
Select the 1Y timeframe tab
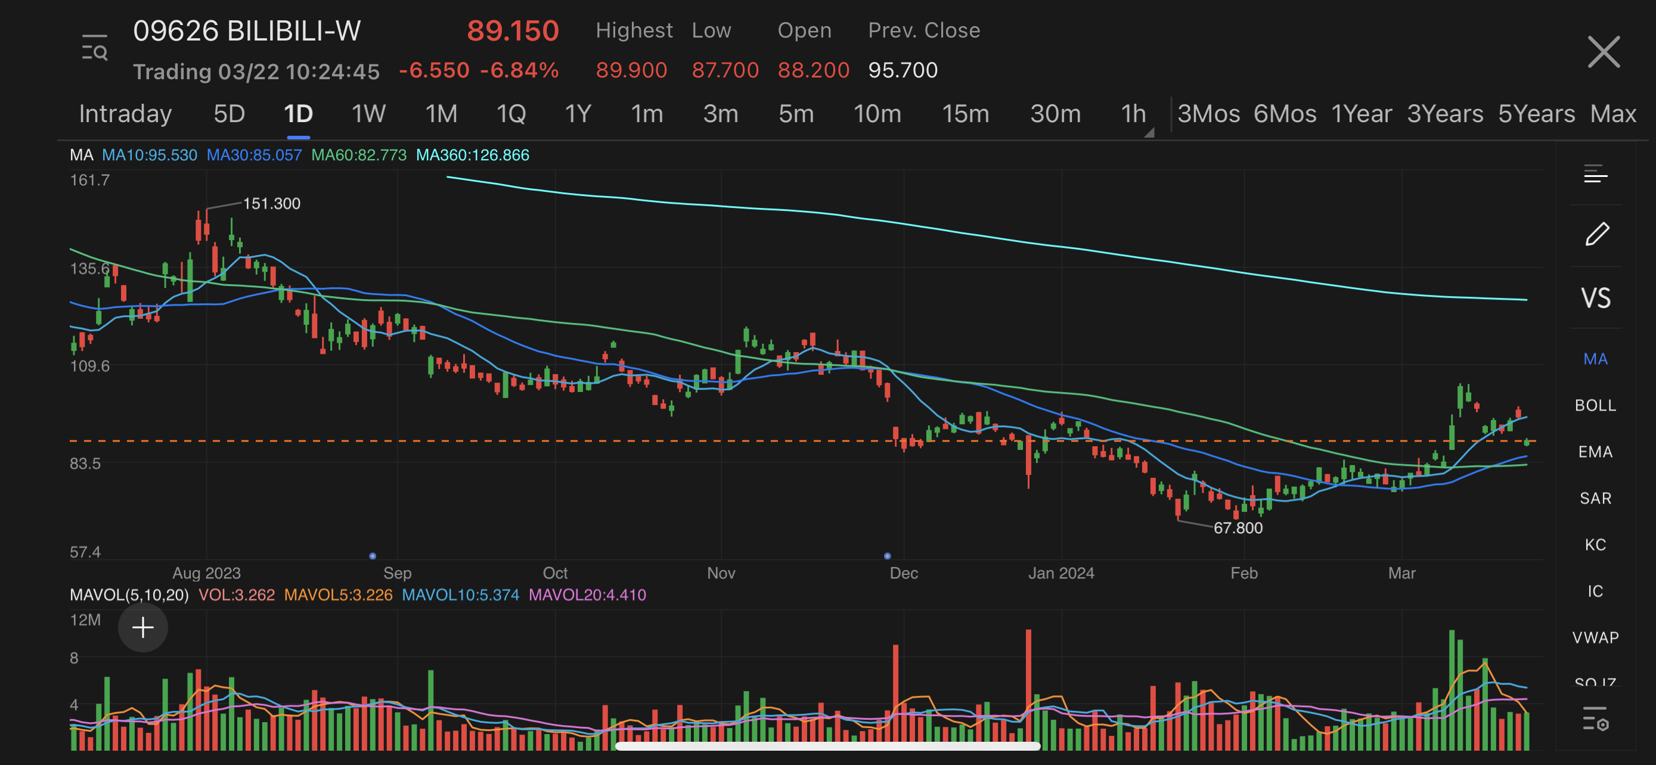click(x=577, y=114)
